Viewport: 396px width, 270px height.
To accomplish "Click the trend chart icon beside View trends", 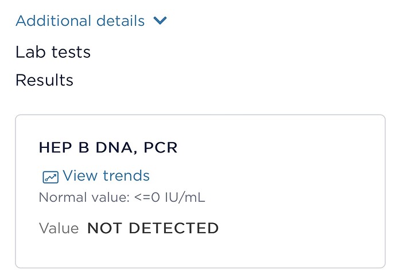I will (x=51, y=177).
